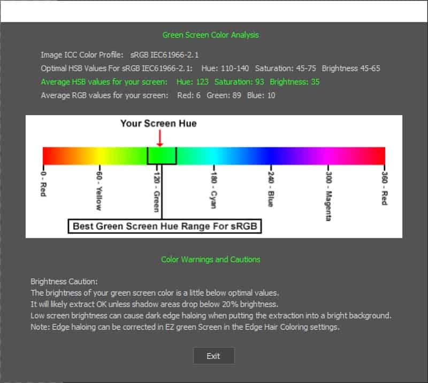Screen dimensions: 428x383
Task: Click the line mentioning 20% brightness
Action: click(x=155, y=304)
